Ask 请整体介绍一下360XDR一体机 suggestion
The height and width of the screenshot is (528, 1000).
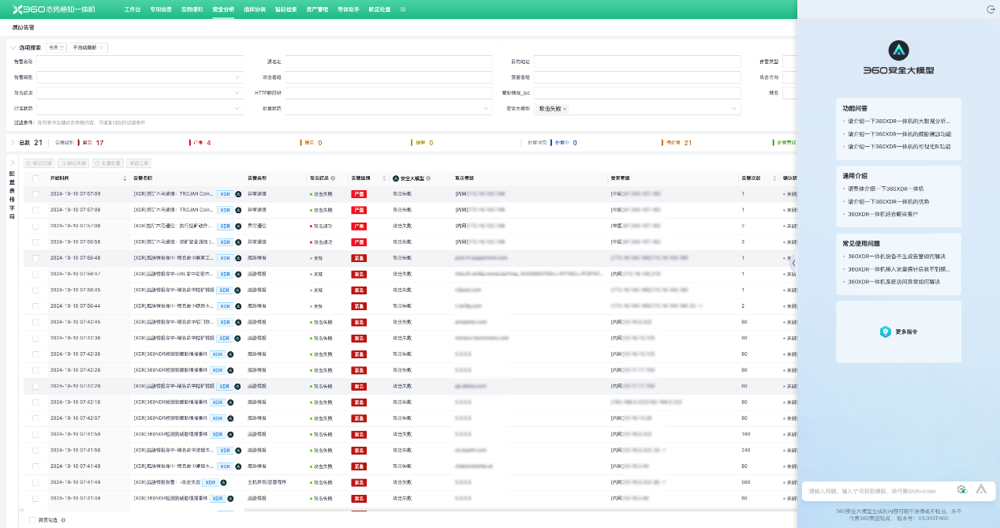886,189
